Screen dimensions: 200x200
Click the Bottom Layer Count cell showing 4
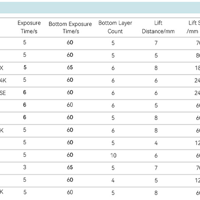(x=113, y=180)
